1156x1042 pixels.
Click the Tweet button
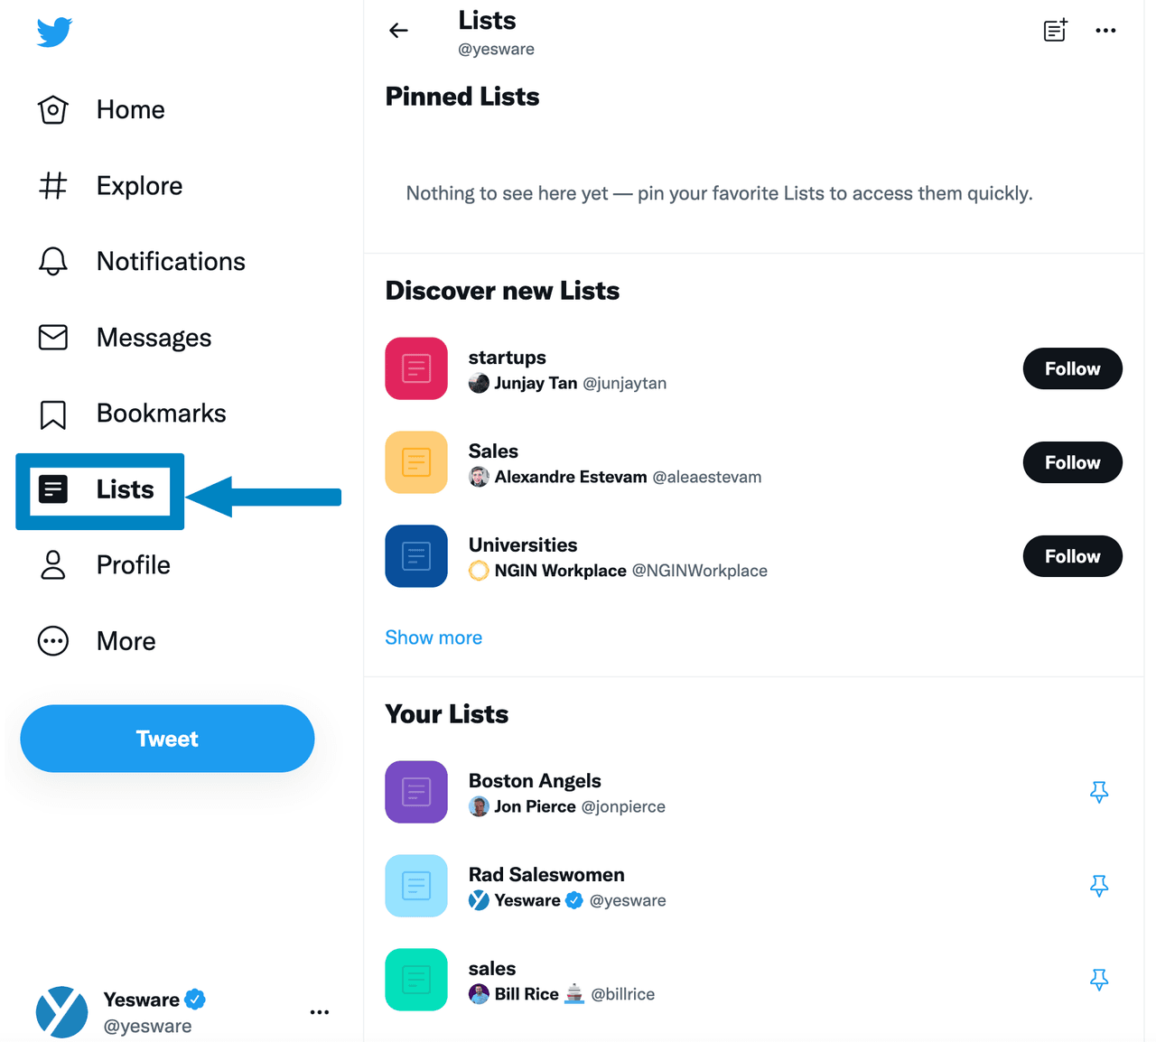coord(167,738)
